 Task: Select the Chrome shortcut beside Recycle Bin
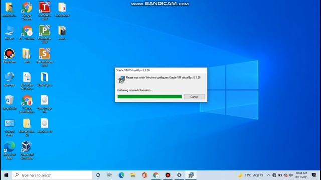27,104
